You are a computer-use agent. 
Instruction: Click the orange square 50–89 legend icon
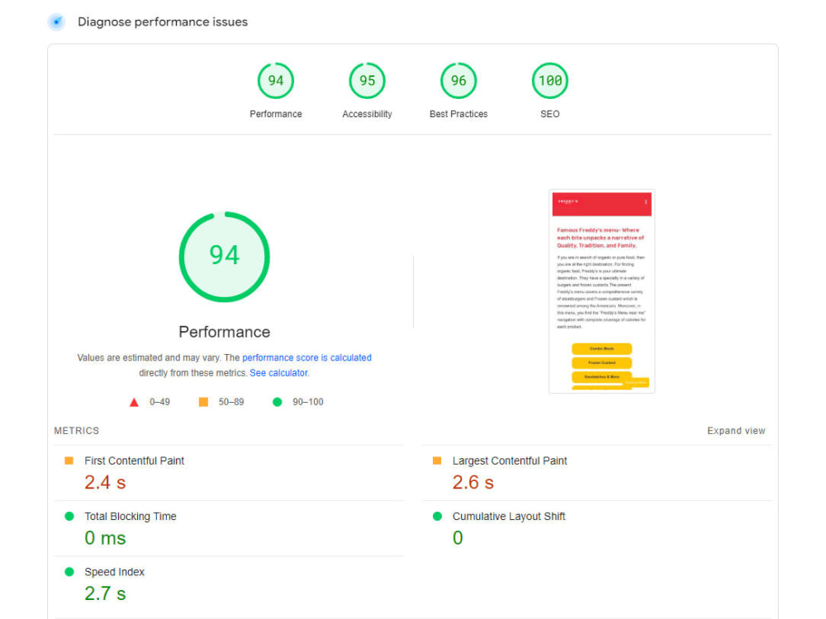[x=203, y=402]
